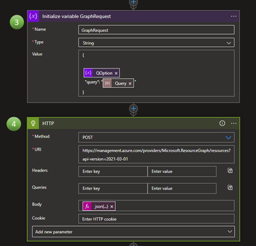256x246 pixels.
Task: Remove the QOption token
Action: point(116,73)
